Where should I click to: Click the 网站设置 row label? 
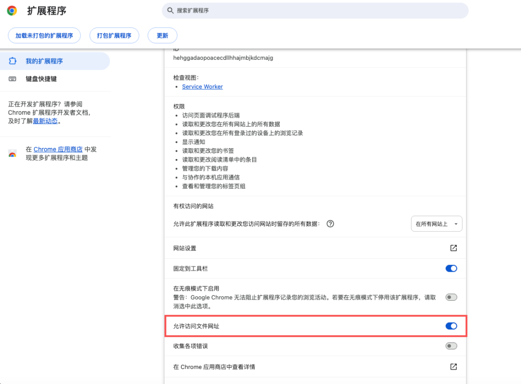(x=185, y=248)
